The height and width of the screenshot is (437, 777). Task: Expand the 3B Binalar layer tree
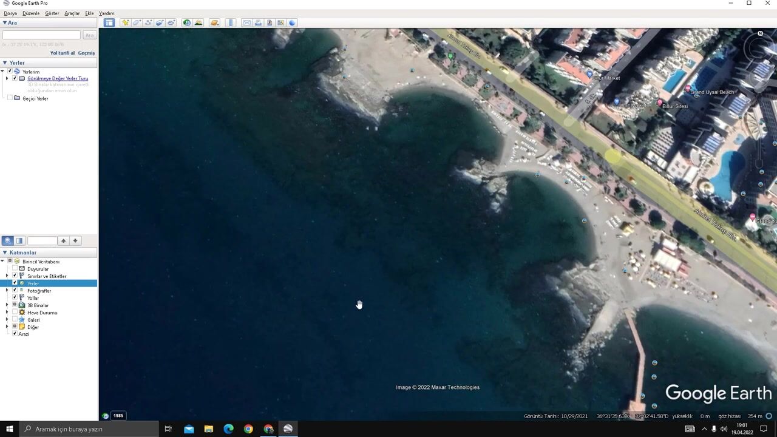coord(7,305)
